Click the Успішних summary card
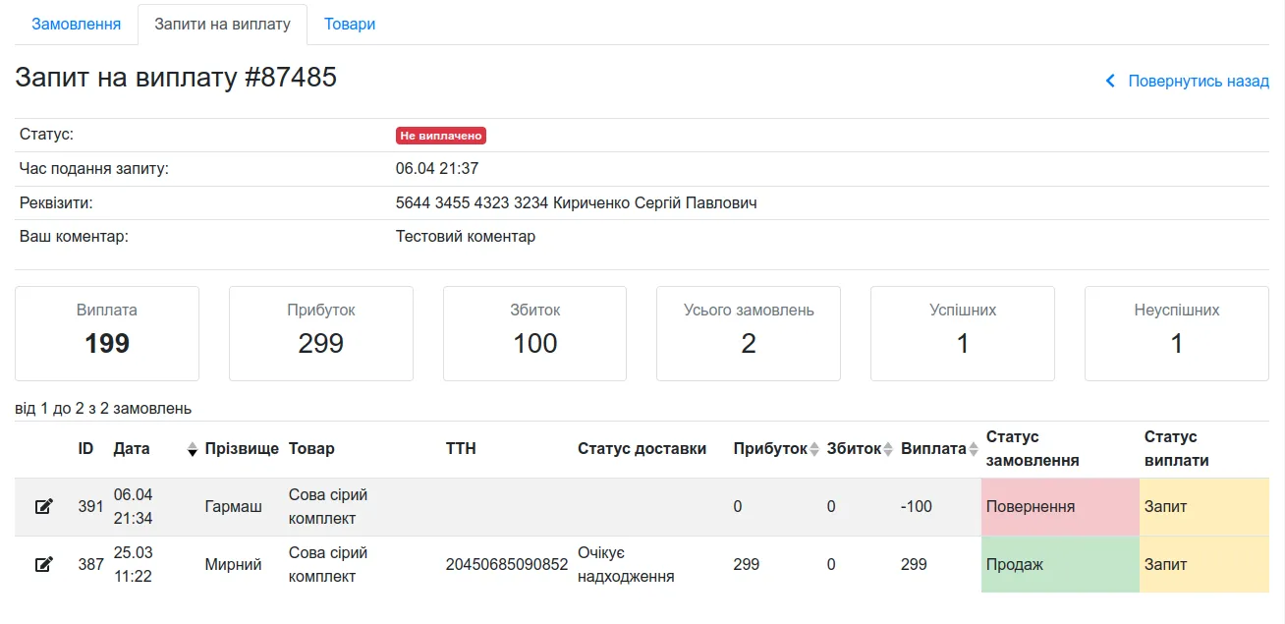 963,333
